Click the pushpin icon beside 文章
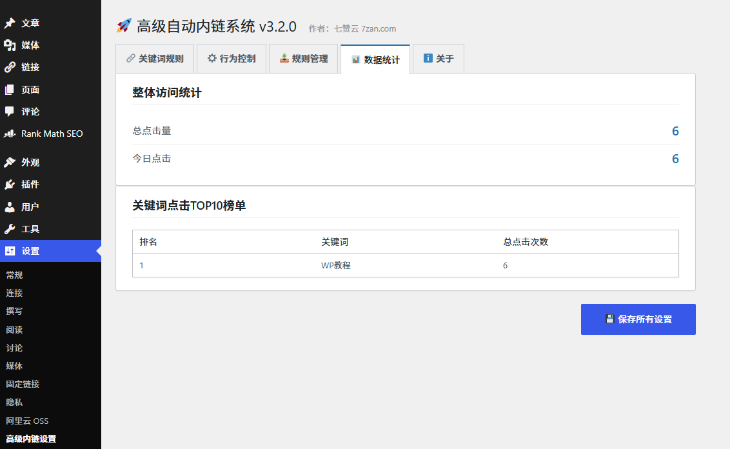 click(10, 23)
